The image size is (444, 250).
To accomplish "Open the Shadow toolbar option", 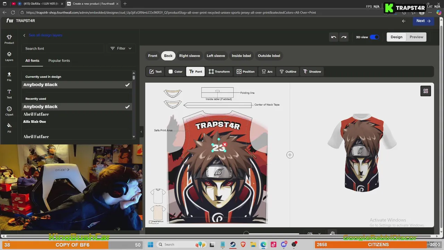I will coord(312,72).
